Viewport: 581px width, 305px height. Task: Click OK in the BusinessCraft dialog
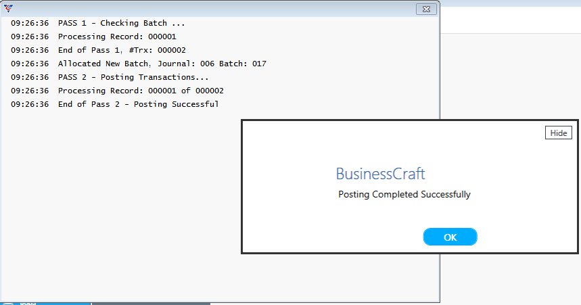coord(450,237)
